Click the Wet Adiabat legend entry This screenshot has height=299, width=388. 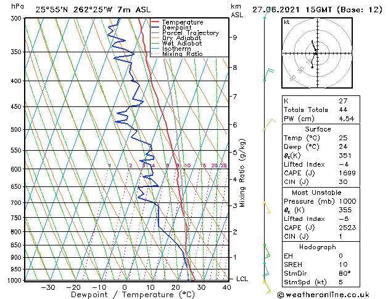[176, 44]
